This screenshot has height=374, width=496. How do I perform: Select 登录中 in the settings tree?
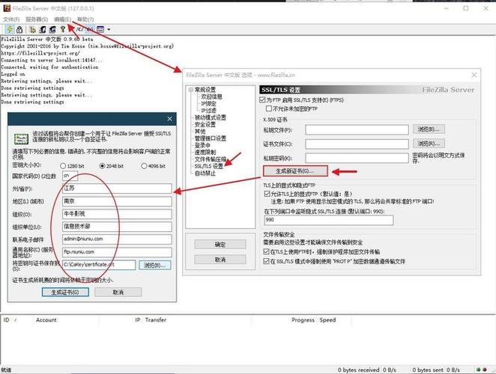pyautogui.click(x=202, y=145)
